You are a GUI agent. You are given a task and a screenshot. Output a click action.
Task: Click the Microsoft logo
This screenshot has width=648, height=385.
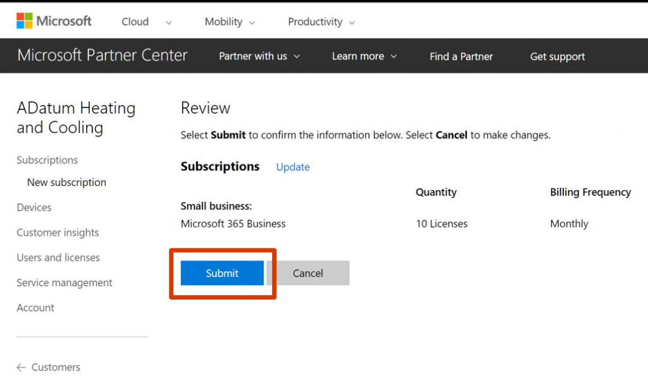coord(54,21)
